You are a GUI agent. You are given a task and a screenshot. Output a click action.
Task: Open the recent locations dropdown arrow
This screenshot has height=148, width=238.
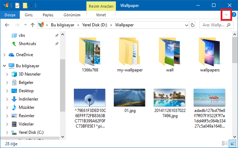coord(25,25)
